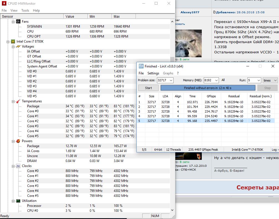Collapse the Fans tree node
279x219 pixels.
click(13, 22)
